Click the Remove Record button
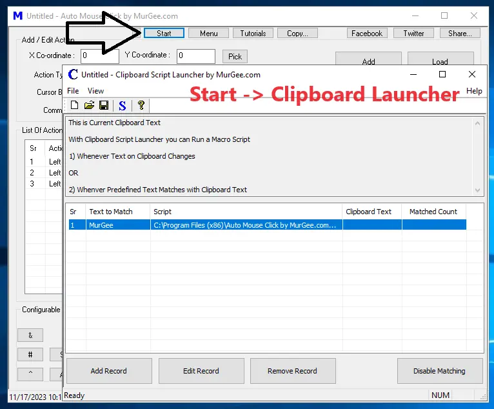The image size is (494, 409). point(293,371)
